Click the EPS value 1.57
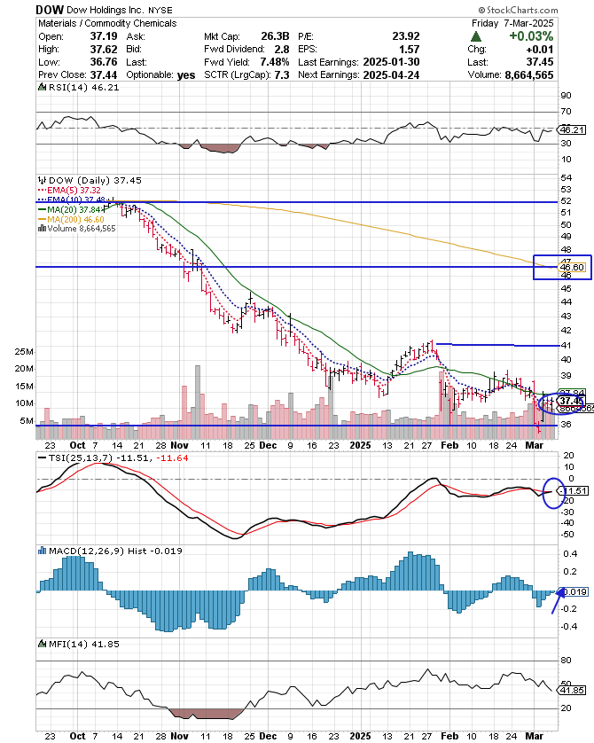The image size is (594, 743). tap(409, 50)
